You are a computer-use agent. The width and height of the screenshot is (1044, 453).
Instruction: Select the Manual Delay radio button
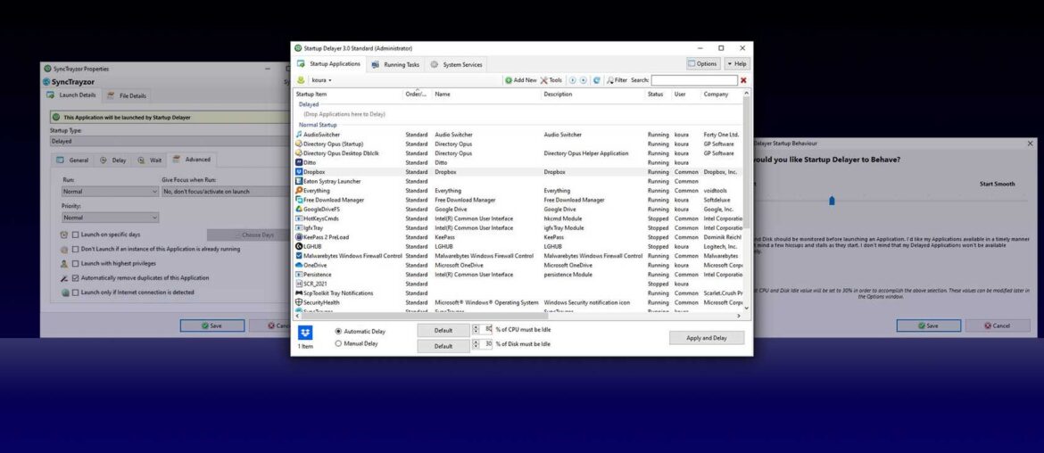[338, 343]
